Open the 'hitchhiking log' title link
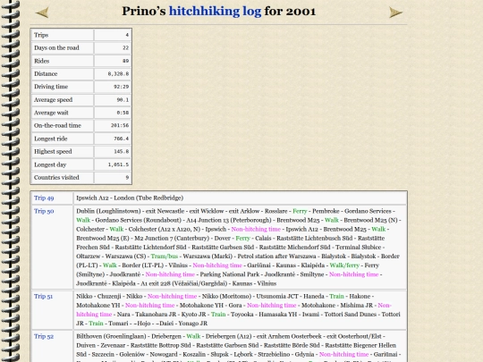 click(x=215, y=12)
